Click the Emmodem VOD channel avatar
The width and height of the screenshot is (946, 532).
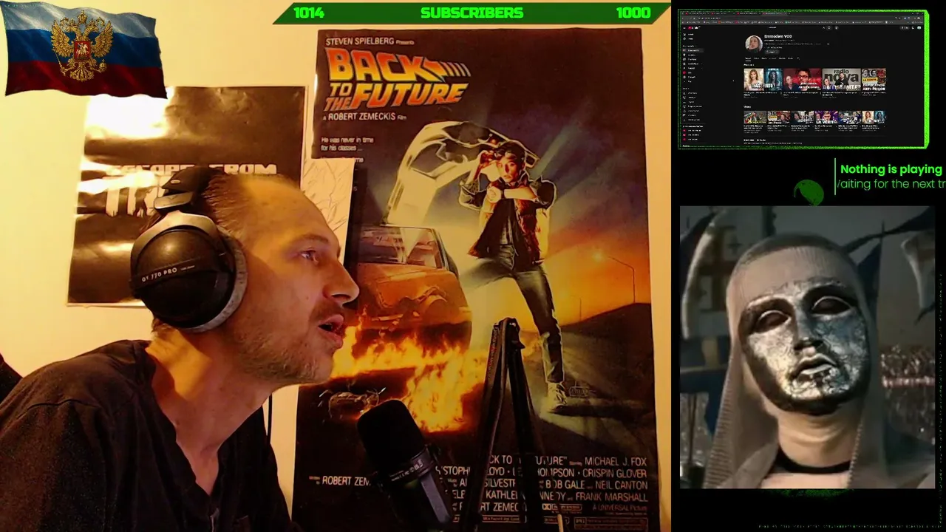point(753,43)
